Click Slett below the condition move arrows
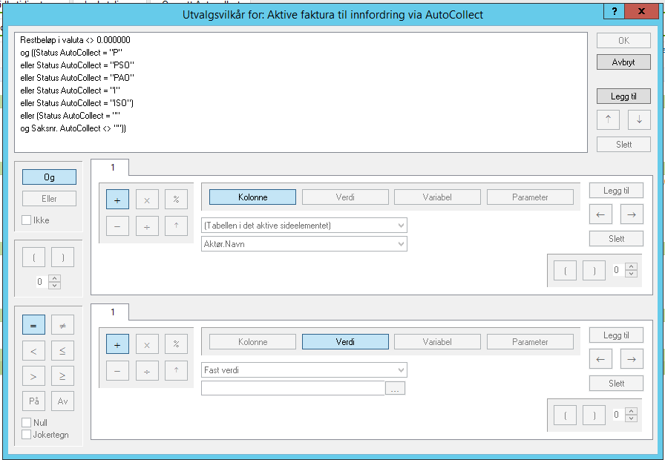 (623, 145)
